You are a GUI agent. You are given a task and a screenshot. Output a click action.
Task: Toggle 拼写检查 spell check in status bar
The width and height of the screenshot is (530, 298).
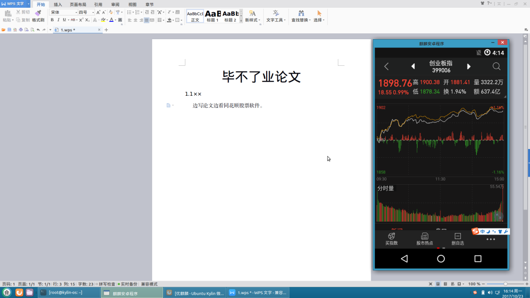click(106, 284)
